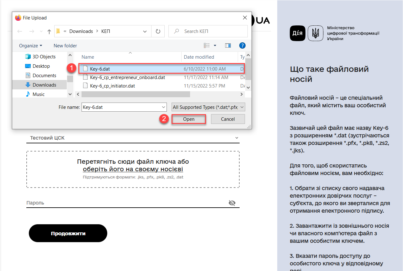Screen dimensions: 403x271
Task: Click the Ukraine trident emblem icon
Action: 316,33
